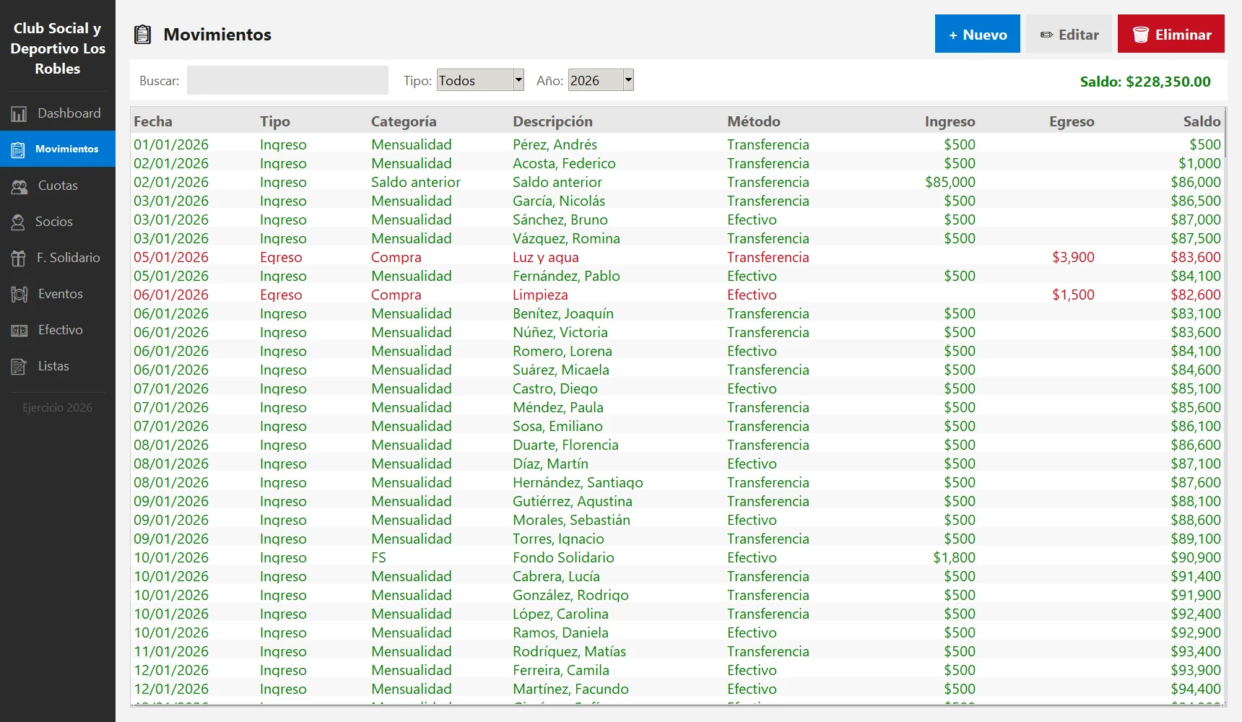The image size is (1242, 722).
Task: Click the pencil icon on the Editar button
Action: pyautogui.click(x=1046, y=35)
